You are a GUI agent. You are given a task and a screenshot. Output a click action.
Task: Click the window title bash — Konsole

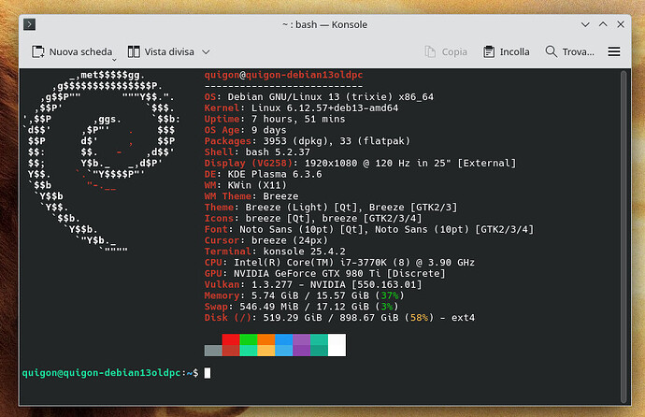(x=324, y=24)
